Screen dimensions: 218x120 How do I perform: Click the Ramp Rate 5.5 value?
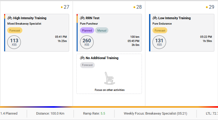click(103, 113)
